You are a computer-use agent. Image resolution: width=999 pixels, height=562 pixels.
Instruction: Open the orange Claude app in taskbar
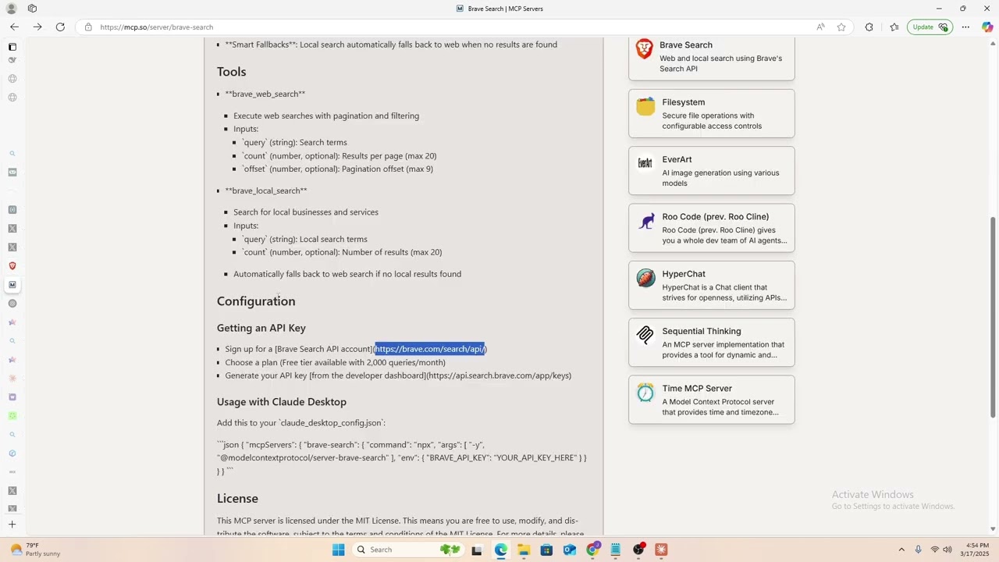pos(662,550)
